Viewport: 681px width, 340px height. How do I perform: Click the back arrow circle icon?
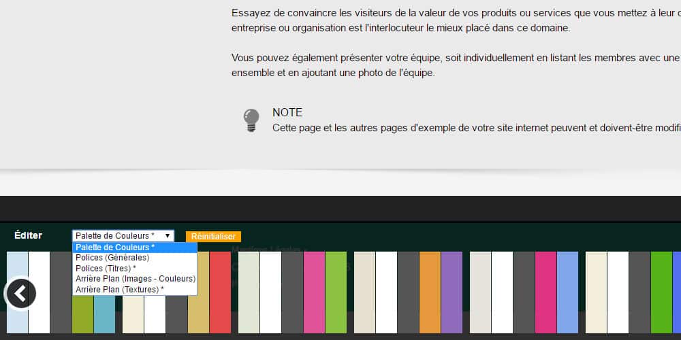[x=20, y=294]
